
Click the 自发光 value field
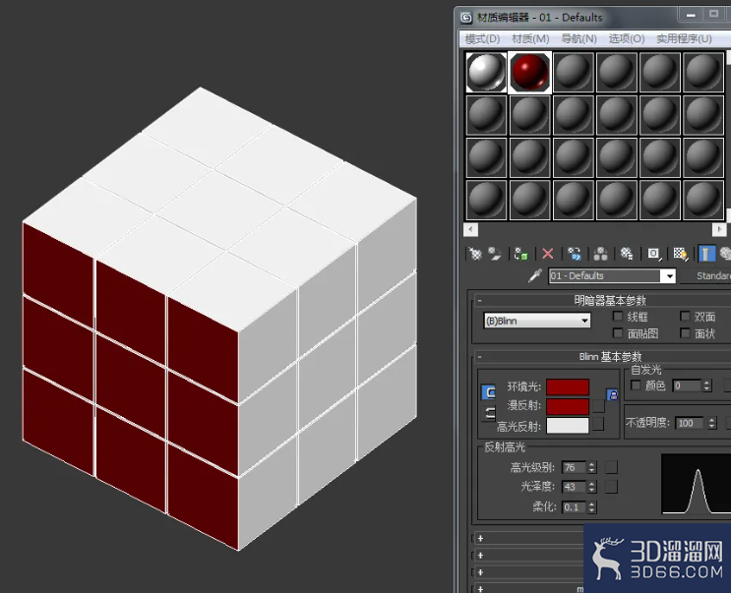coord(687,385)
